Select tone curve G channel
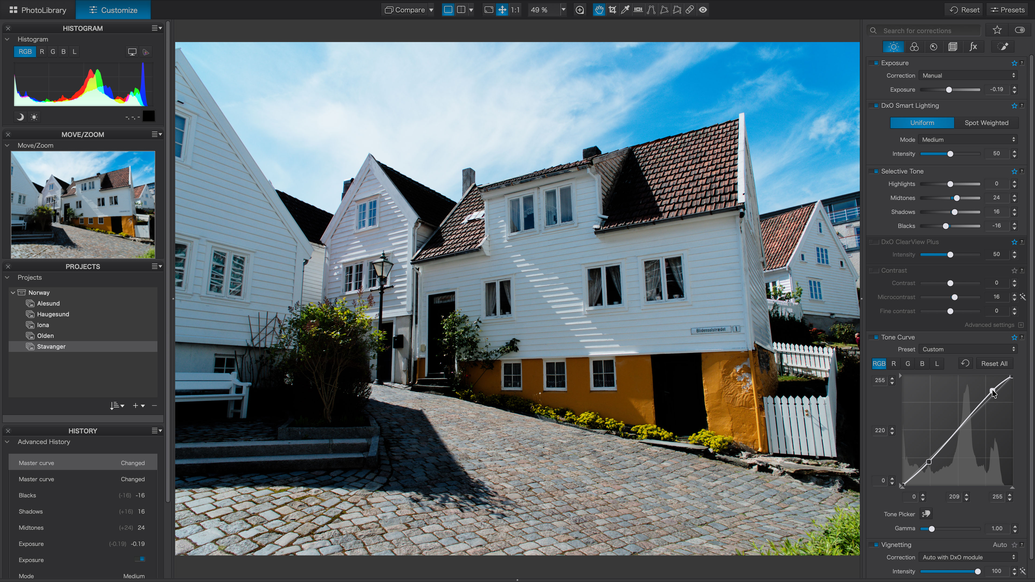1035x582 pixels. [x=907, y=363]
